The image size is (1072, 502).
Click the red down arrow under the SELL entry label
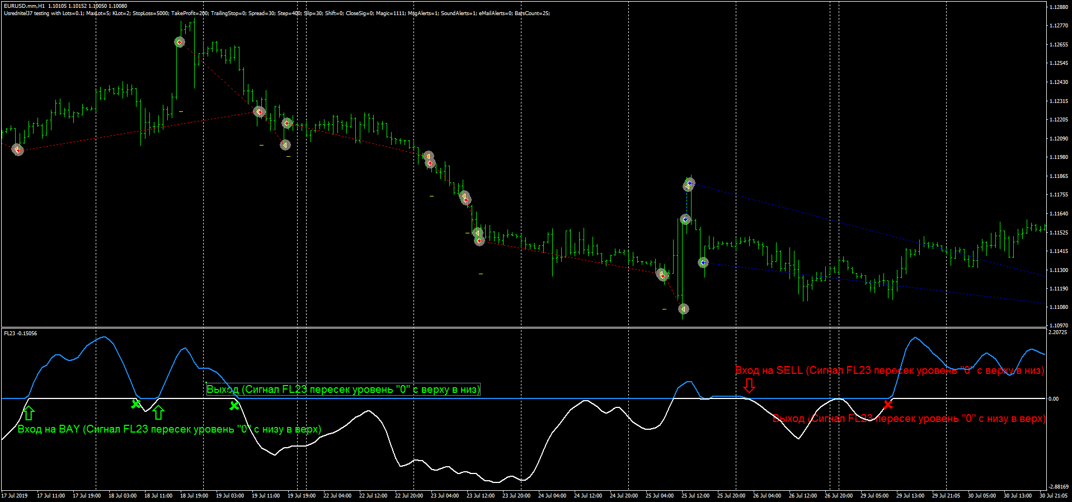coord(749,386)
